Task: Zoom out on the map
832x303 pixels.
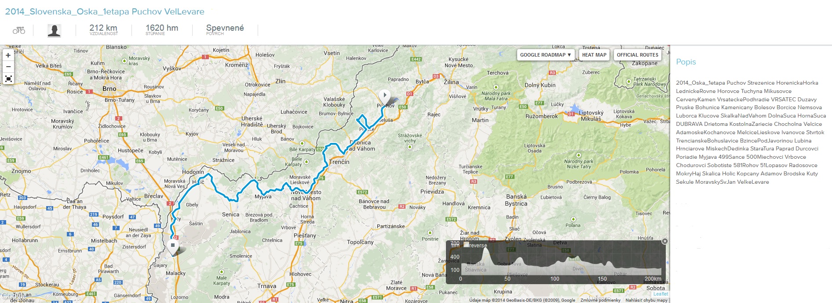Action: 8,67
